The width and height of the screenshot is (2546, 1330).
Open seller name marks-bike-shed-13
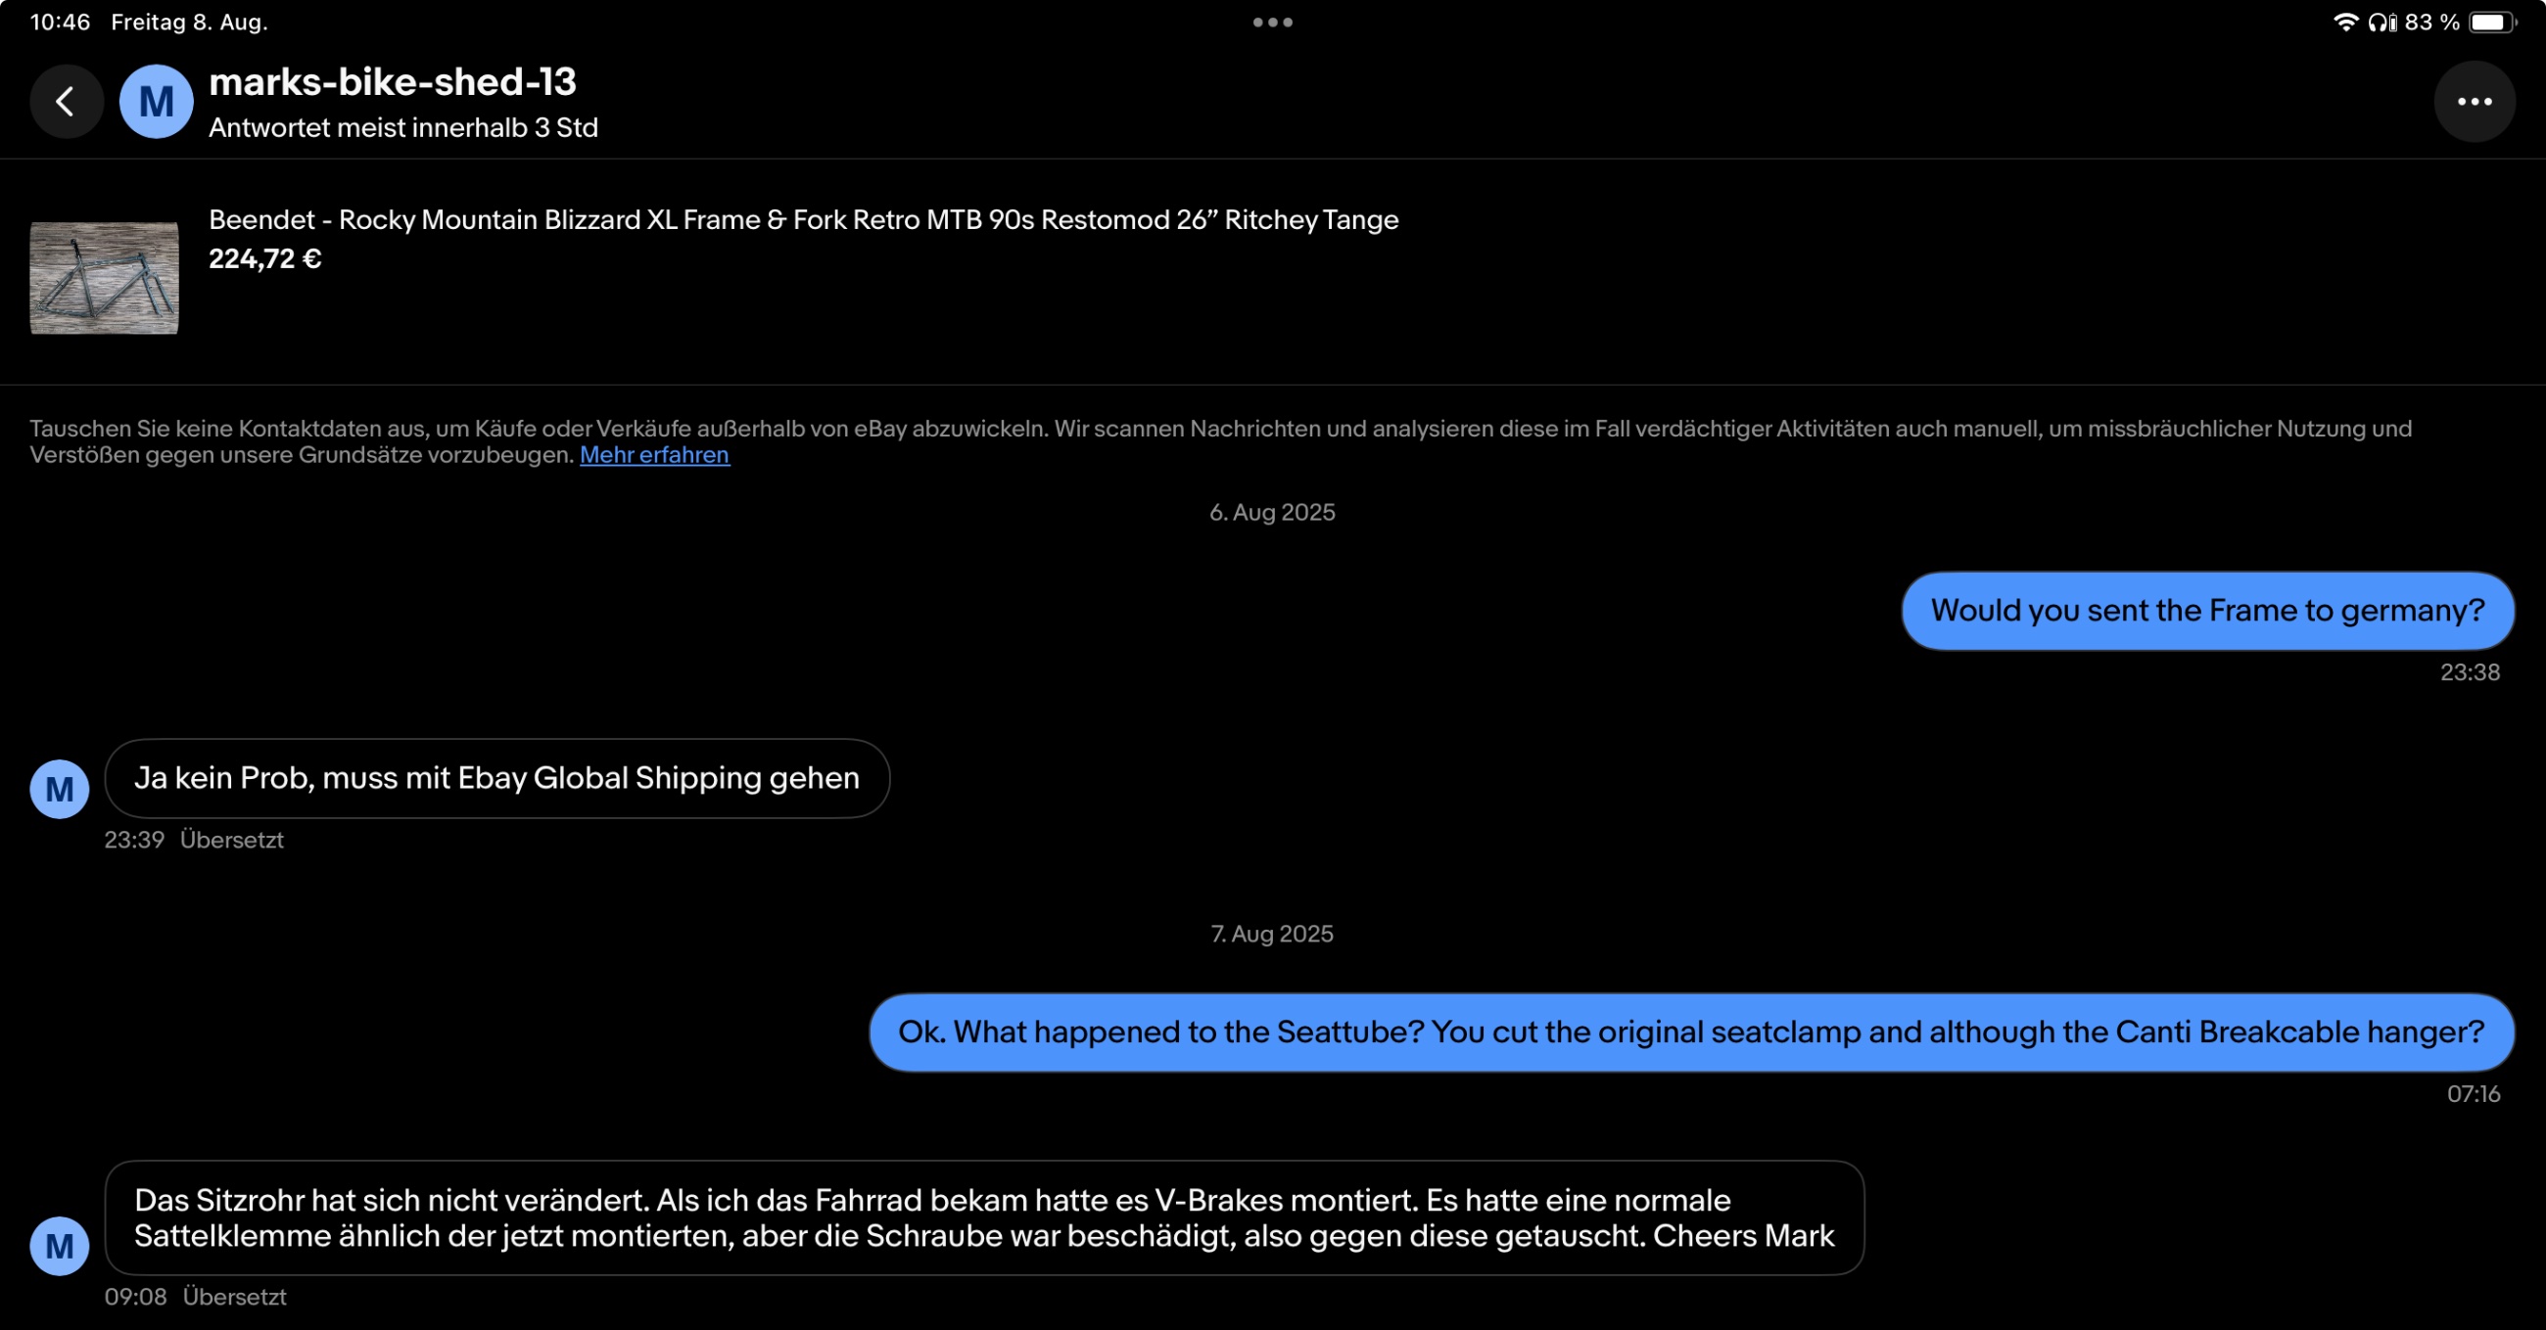point(393,82)
